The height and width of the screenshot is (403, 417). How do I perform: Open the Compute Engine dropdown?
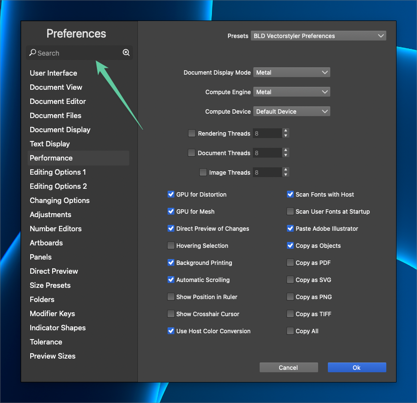[291, 92]
